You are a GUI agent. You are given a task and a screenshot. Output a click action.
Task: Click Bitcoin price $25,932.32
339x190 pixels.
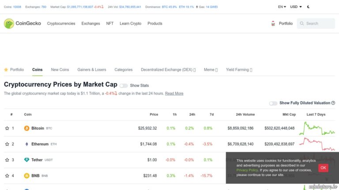[147, 128]
